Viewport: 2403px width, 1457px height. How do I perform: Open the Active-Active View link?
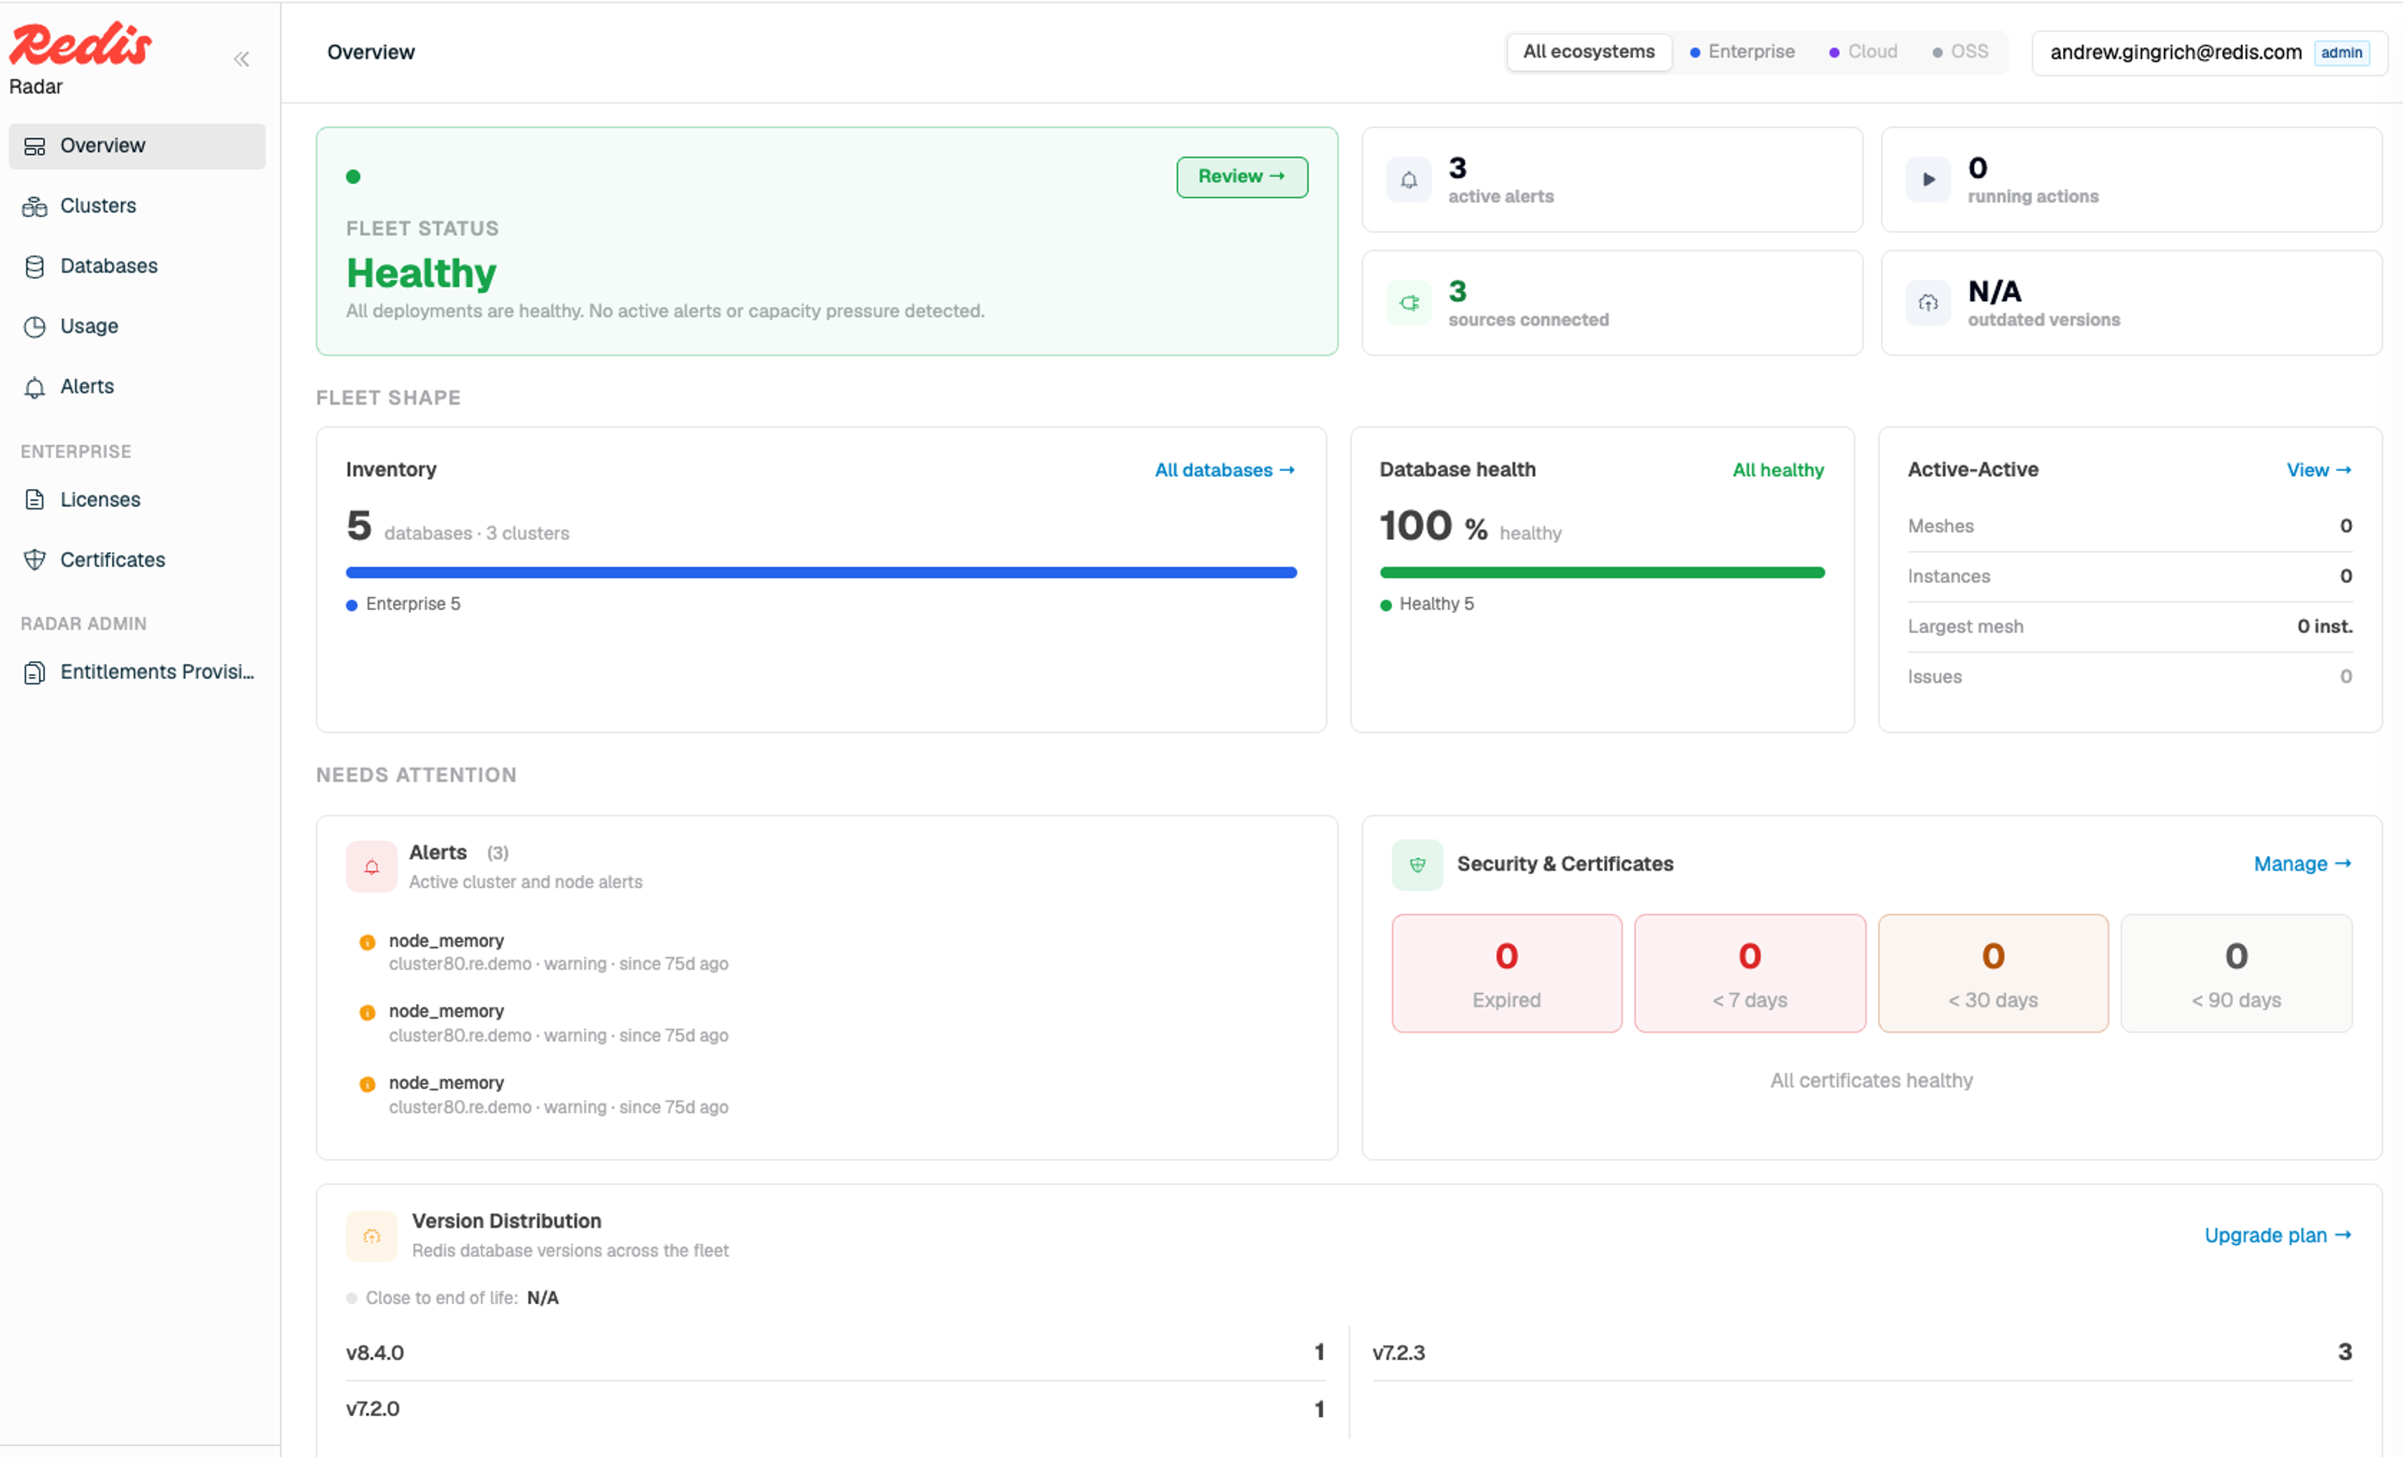point(2318,471)
